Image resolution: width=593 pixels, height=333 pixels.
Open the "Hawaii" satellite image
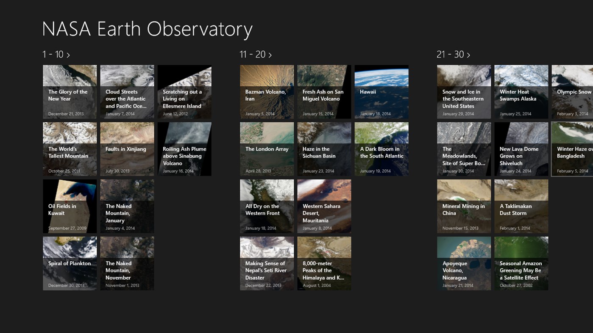point(381,91)
